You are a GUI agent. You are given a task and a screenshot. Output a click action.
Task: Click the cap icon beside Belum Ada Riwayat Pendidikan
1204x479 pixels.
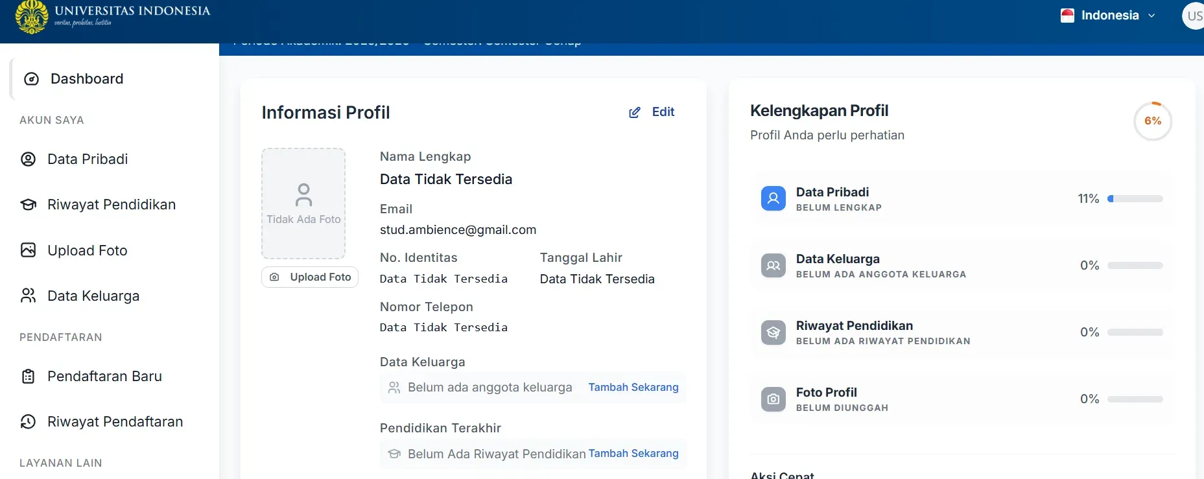tap(394, 454)
